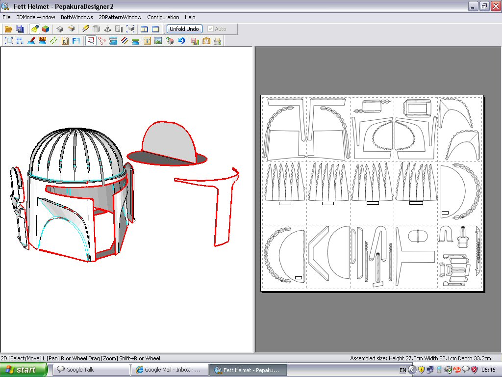The width and height of the screenshot is (502, 377).
Task: Open the BothWindows menu
Action: point(77,17)
